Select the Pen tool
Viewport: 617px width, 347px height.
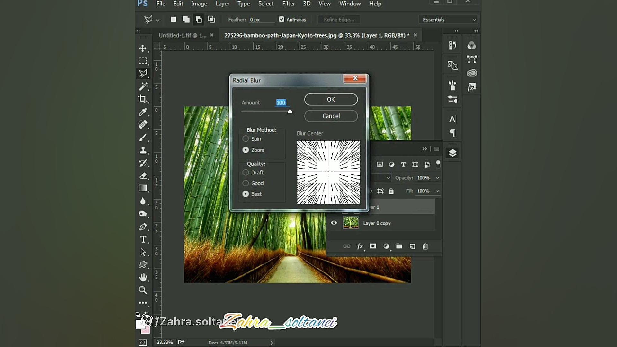coord(143,227)
